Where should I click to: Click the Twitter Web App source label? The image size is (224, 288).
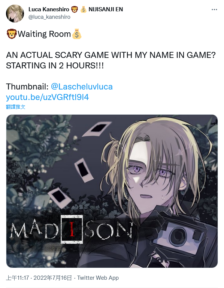98,278
